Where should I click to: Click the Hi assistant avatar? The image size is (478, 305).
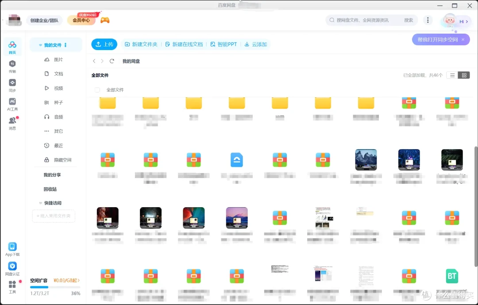[450, 20]
